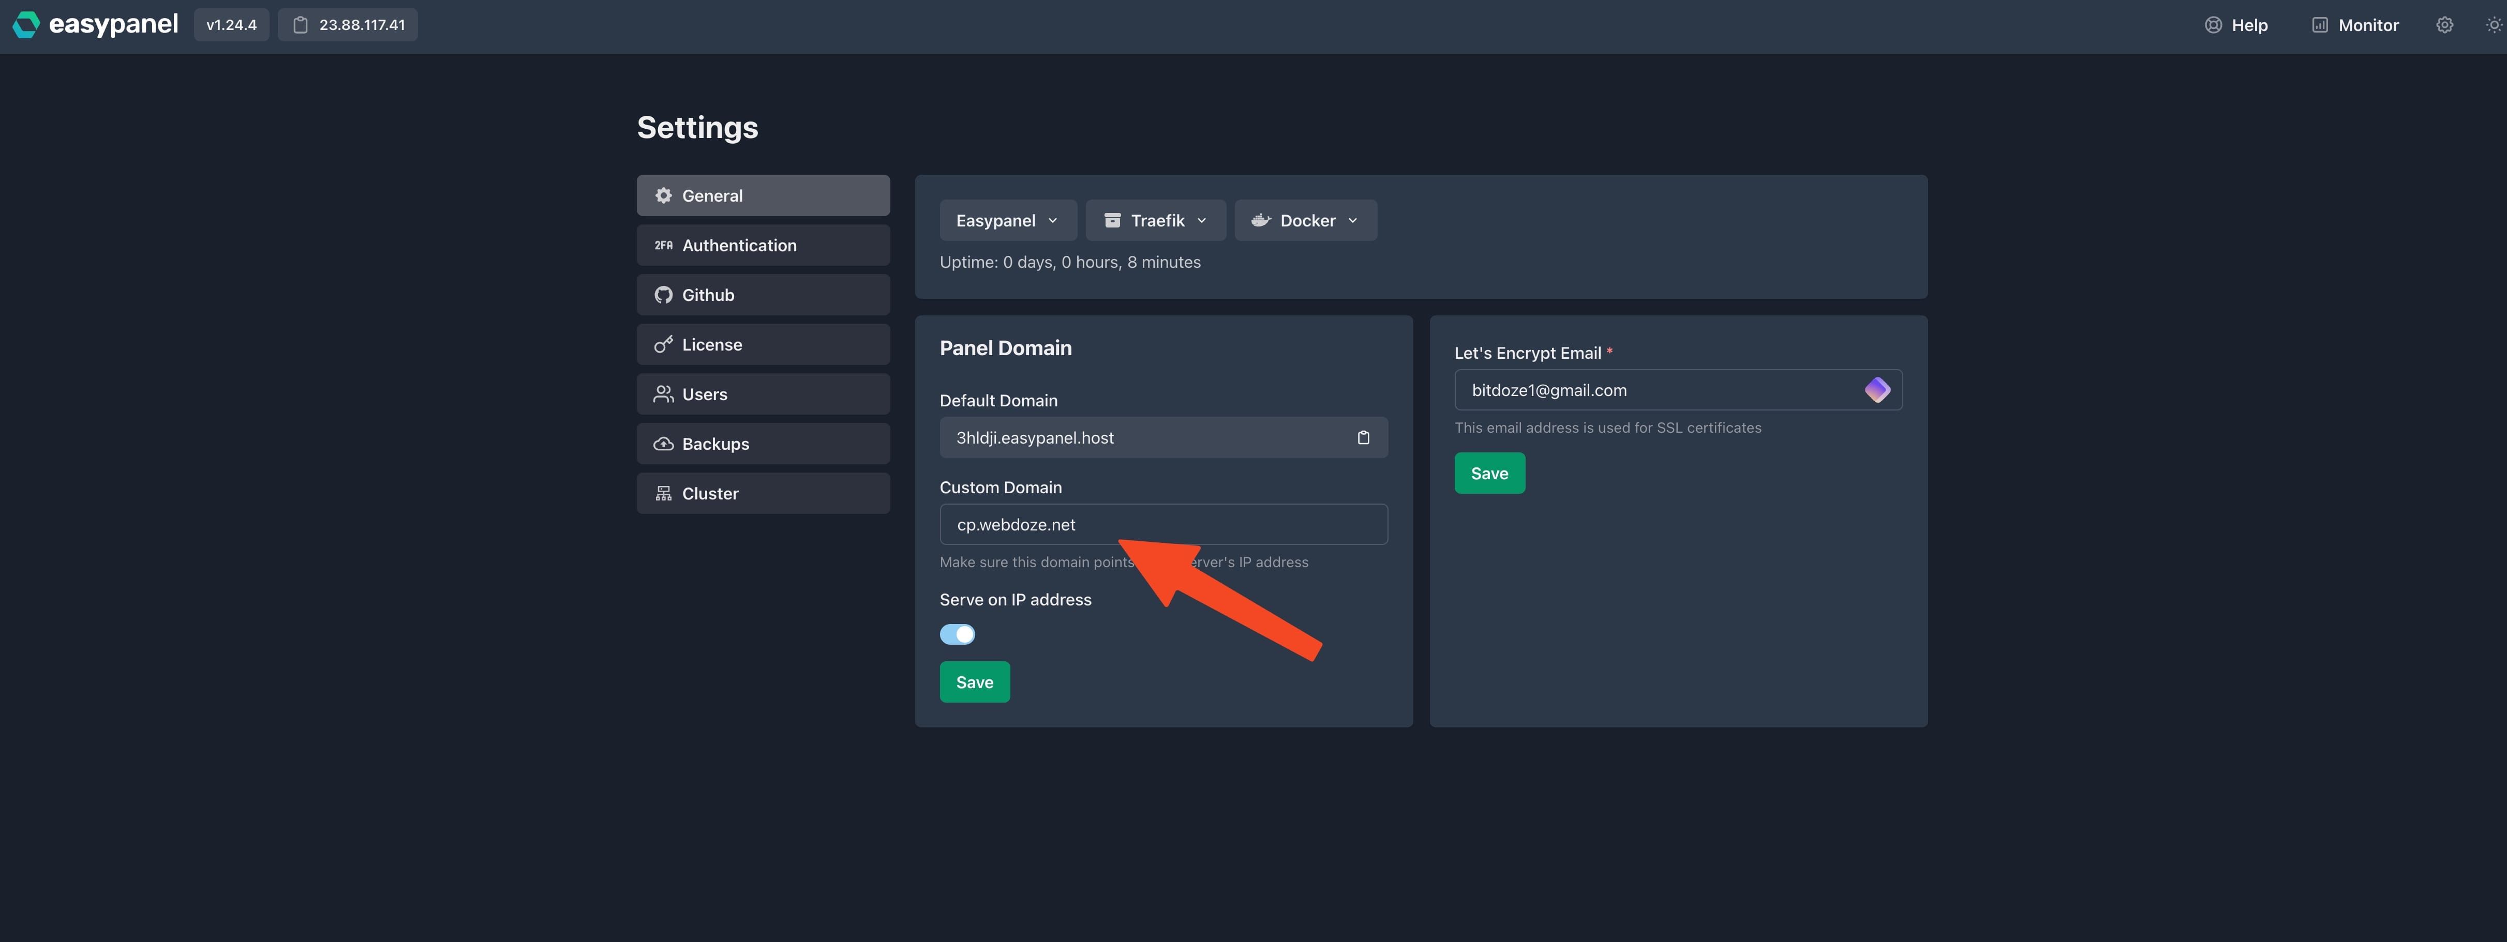
Task: Copy the default domain with clipboard icon
Action: coord(1364,437)
